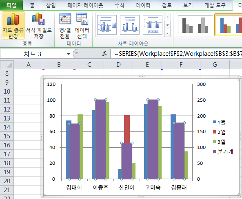
Task: Open the 검토 (Review) tab
Action: pyautogui.click(x=167, y=5)
